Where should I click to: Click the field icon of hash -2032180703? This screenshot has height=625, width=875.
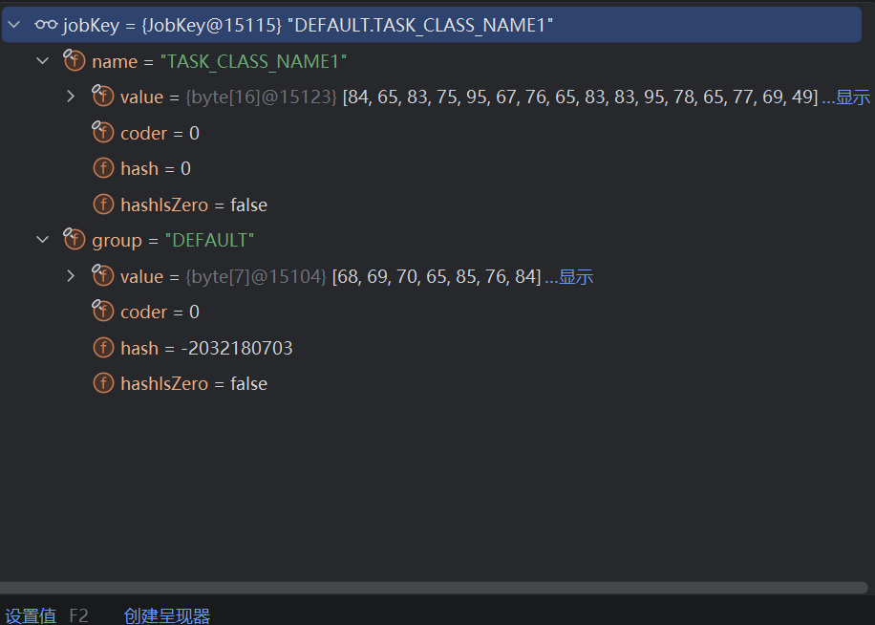click(x=103, y=348)
